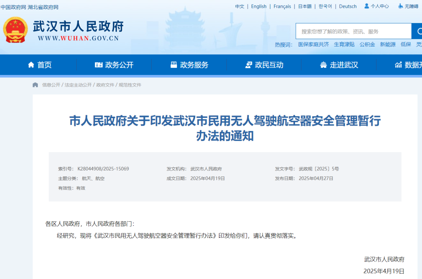Click the 无障碍 accessibility icon
The width and height of the screenshot is (422, 279).
click(x=401, y=6)
